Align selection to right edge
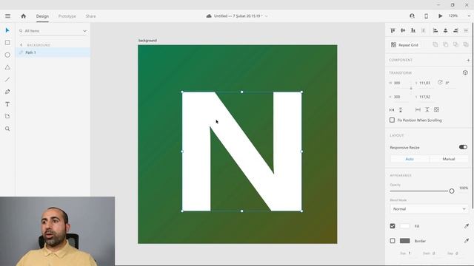Viewport: 474px width, 266px height. pyautogui.click(x=455, y=30)
